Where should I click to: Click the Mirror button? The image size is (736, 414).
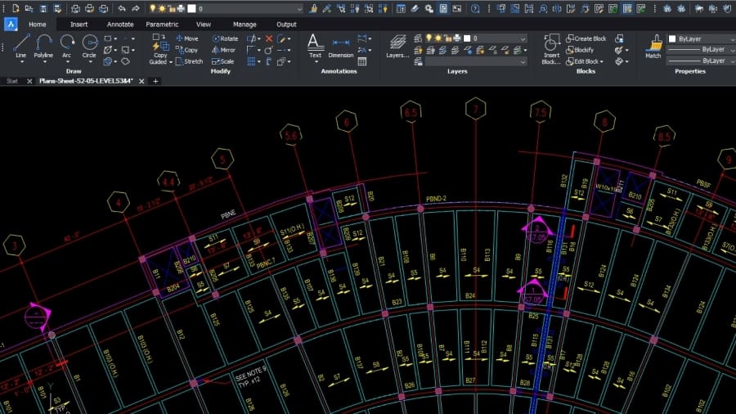pos(223,50)
